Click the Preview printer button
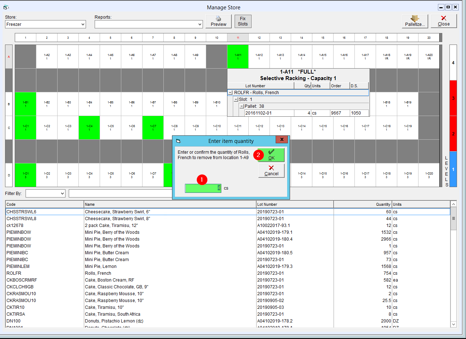Screen dimensions: 466x339 click(218, 21)
